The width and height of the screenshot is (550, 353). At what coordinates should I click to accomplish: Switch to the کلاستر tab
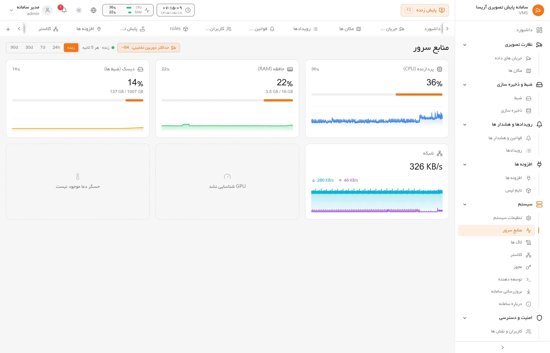click(x=48, y=29)
